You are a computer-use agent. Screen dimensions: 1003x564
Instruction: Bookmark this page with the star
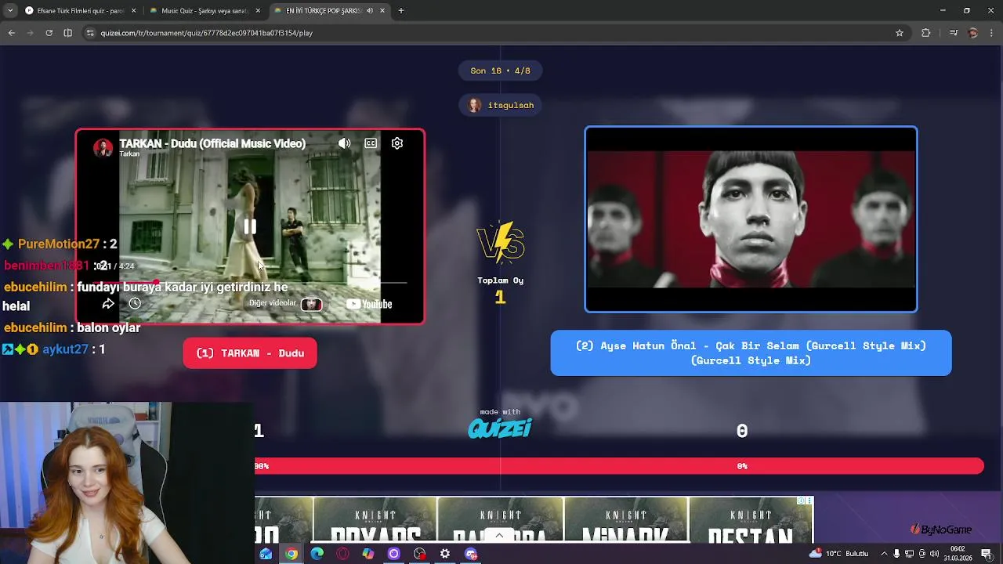(900, 33)
